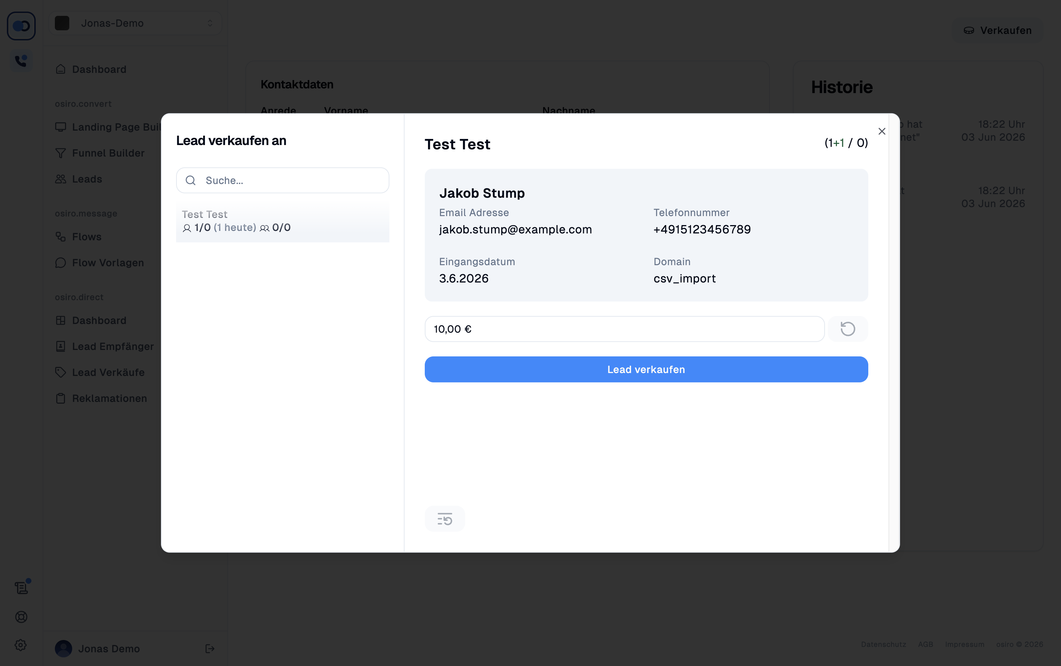Screen dimensions: 1061x666
Task: Click the Eingangsdatum value 3.6.2026
Action: [x=463, y=279]
